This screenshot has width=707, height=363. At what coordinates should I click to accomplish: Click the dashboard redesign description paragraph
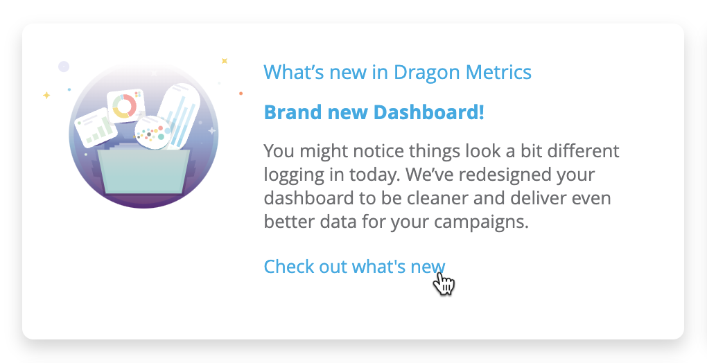(441, 186)
